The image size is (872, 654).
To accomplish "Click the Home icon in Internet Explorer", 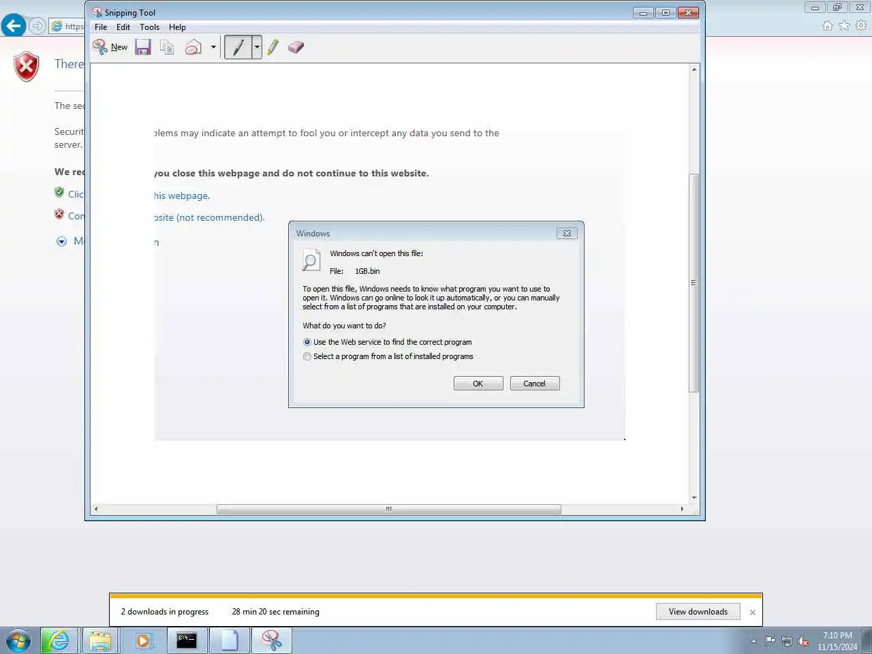I will pos(828,26).
